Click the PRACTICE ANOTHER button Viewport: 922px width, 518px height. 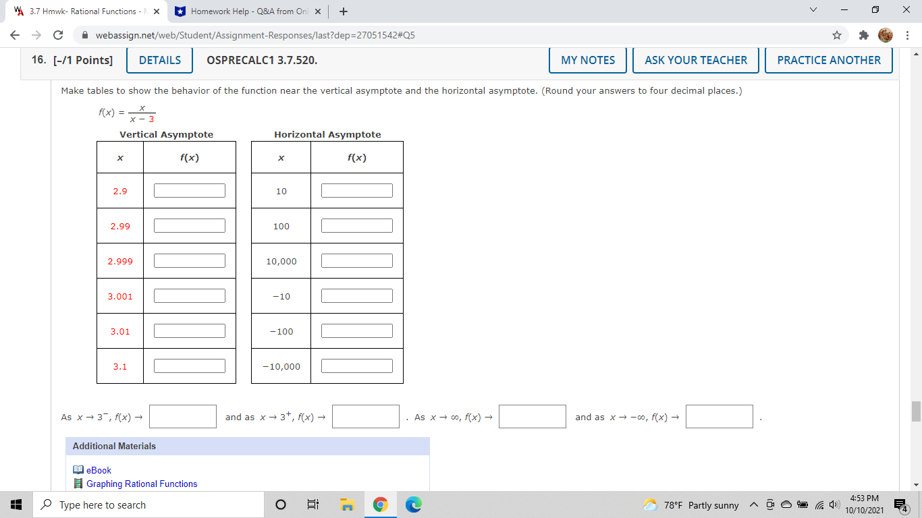(x=828, y=60)
